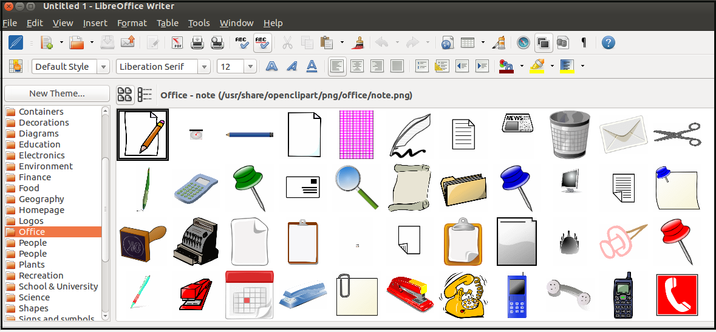
Task: Expand the Open recent documents arrow
Action: pyautogui.click(x=92, y=43)
